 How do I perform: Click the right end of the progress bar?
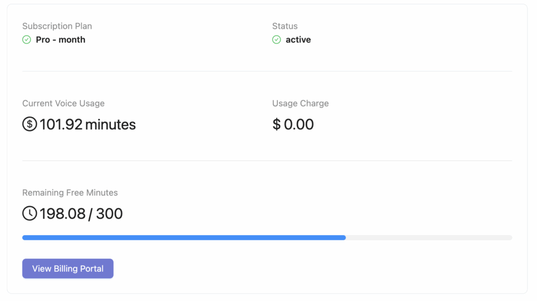coord(510,237)
